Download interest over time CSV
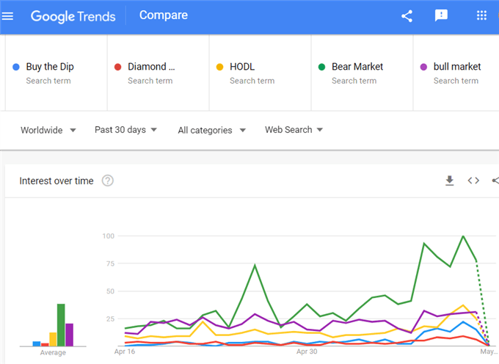This screenshot has height=364, width=499. (x=449, y=181)
